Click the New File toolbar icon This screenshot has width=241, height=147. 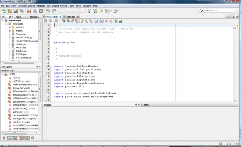coord(4,11)
